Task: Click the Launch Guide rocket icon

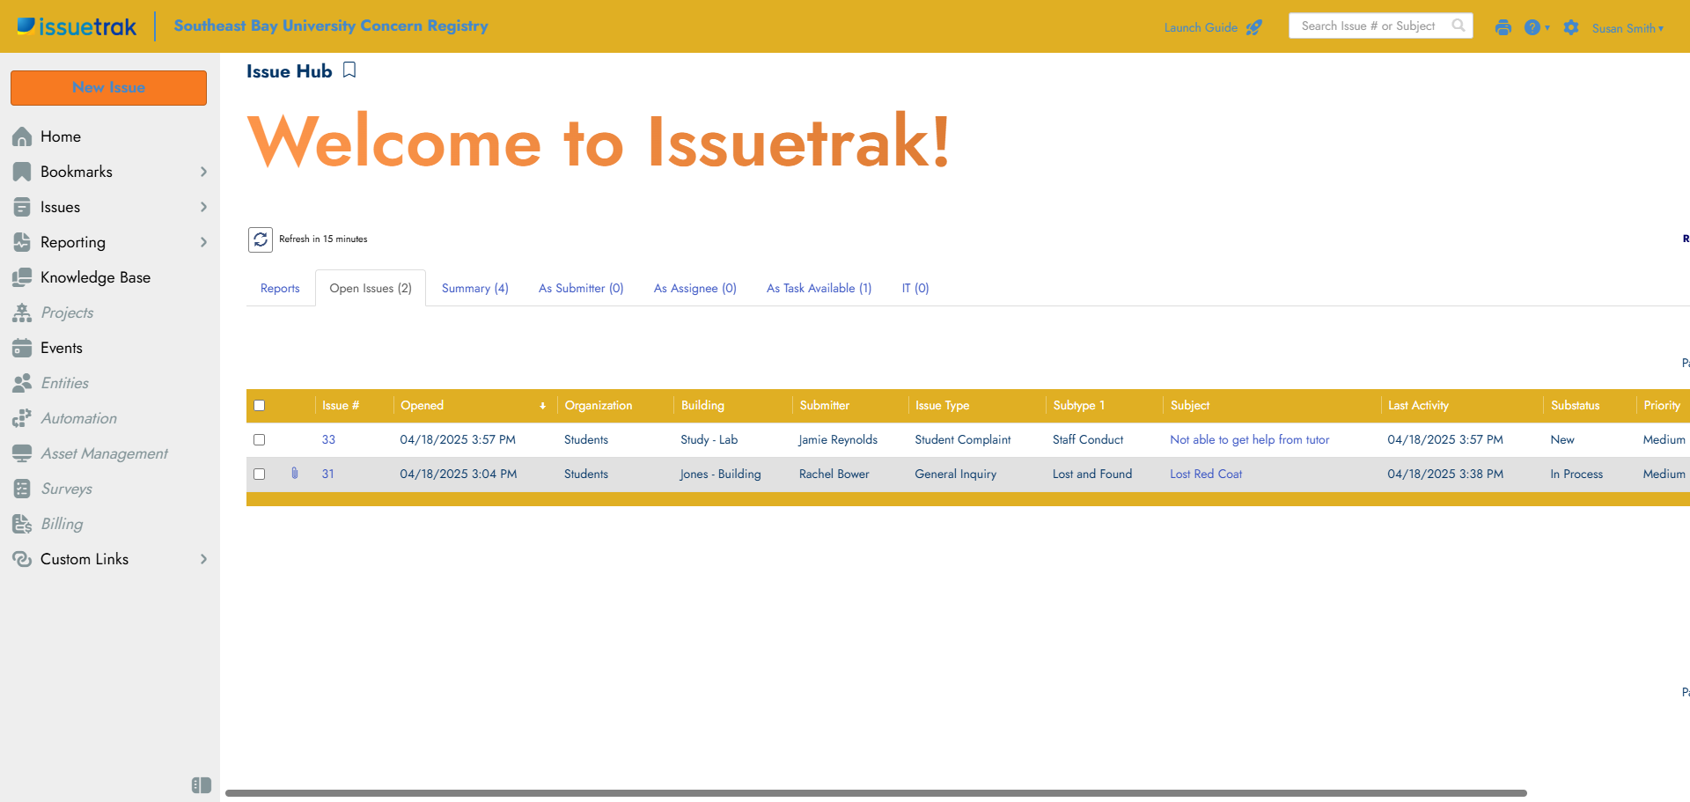Action: tap(1254, 27)
